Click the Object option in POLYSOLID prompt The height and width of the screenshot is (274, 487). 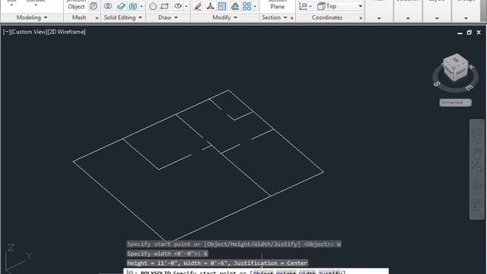(x=263, y=272)
